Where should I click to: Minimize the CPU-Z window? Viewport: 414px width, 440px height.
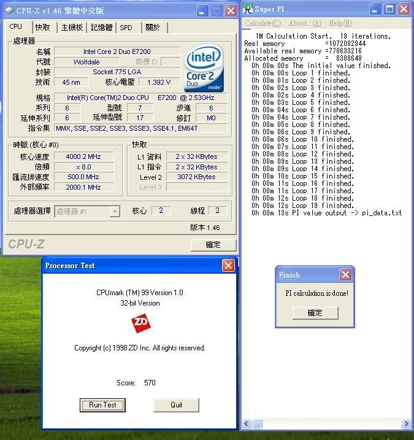tap(202, 11)
